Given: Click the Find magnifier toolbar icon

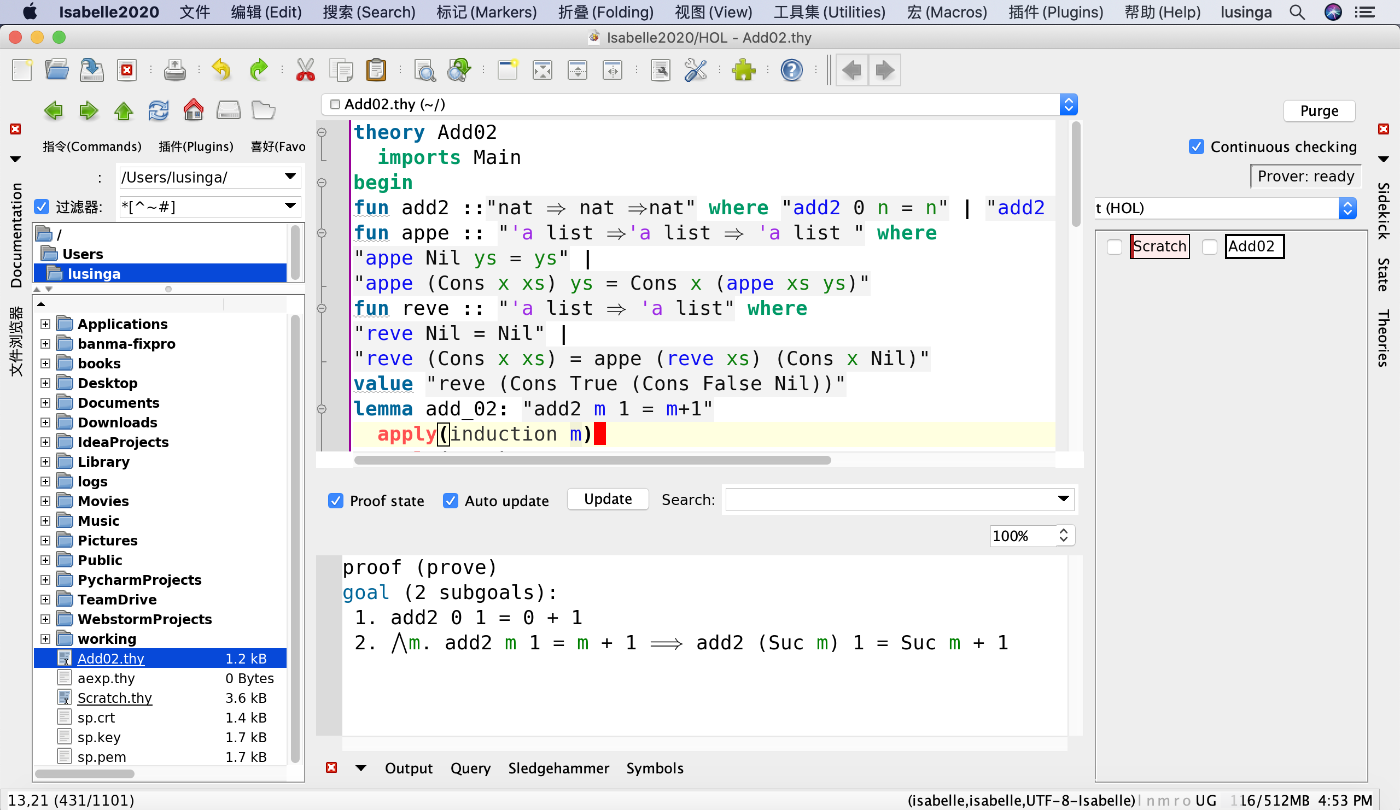Looking at the screenshot, I should click(425, 71).
